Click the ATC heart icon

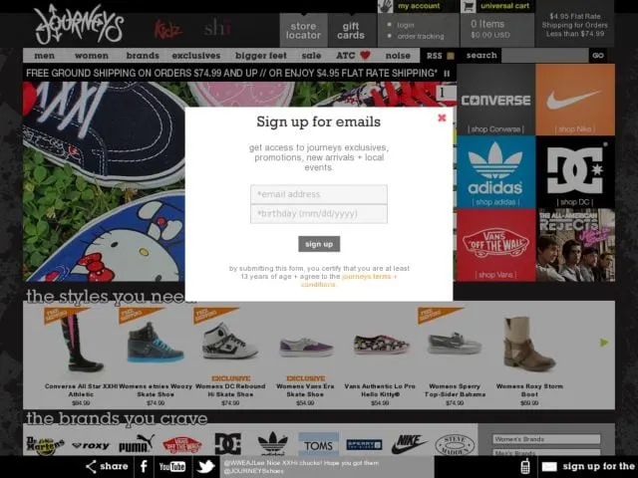(x=365, y=55)
